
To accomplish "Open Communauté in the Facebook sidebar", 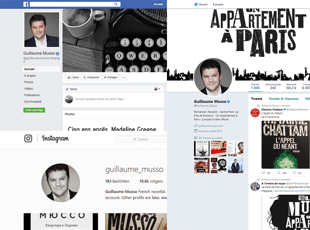I will pyautogui.click(x=33, y=102).
